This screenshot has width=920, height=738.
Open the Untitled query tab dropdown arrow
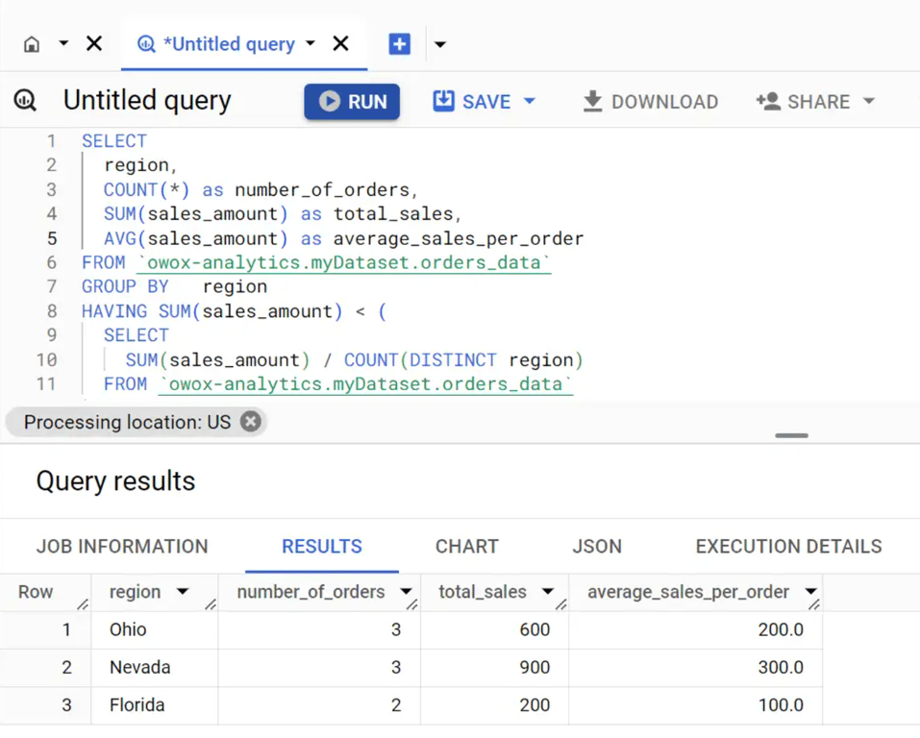(311, 43)
